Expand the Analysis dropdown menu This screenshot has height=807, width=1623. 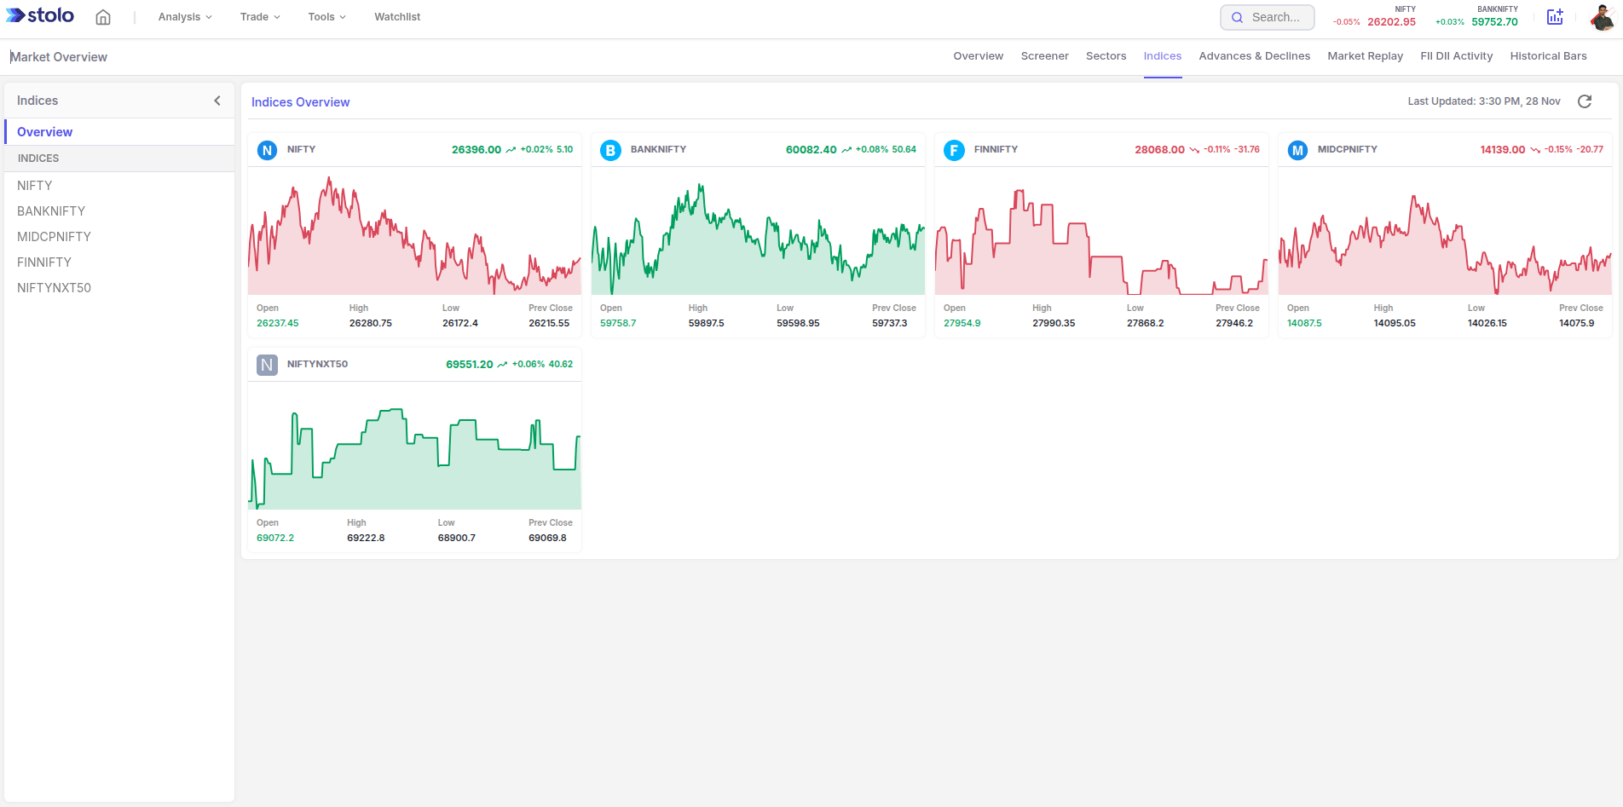[x=185, y=17]
